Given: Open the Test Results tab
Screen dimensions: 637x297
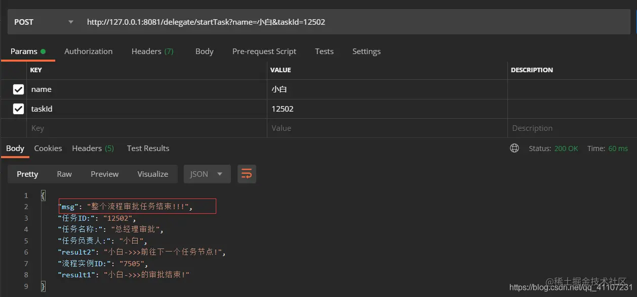Looking at the screenshot, I should (148, 148).
